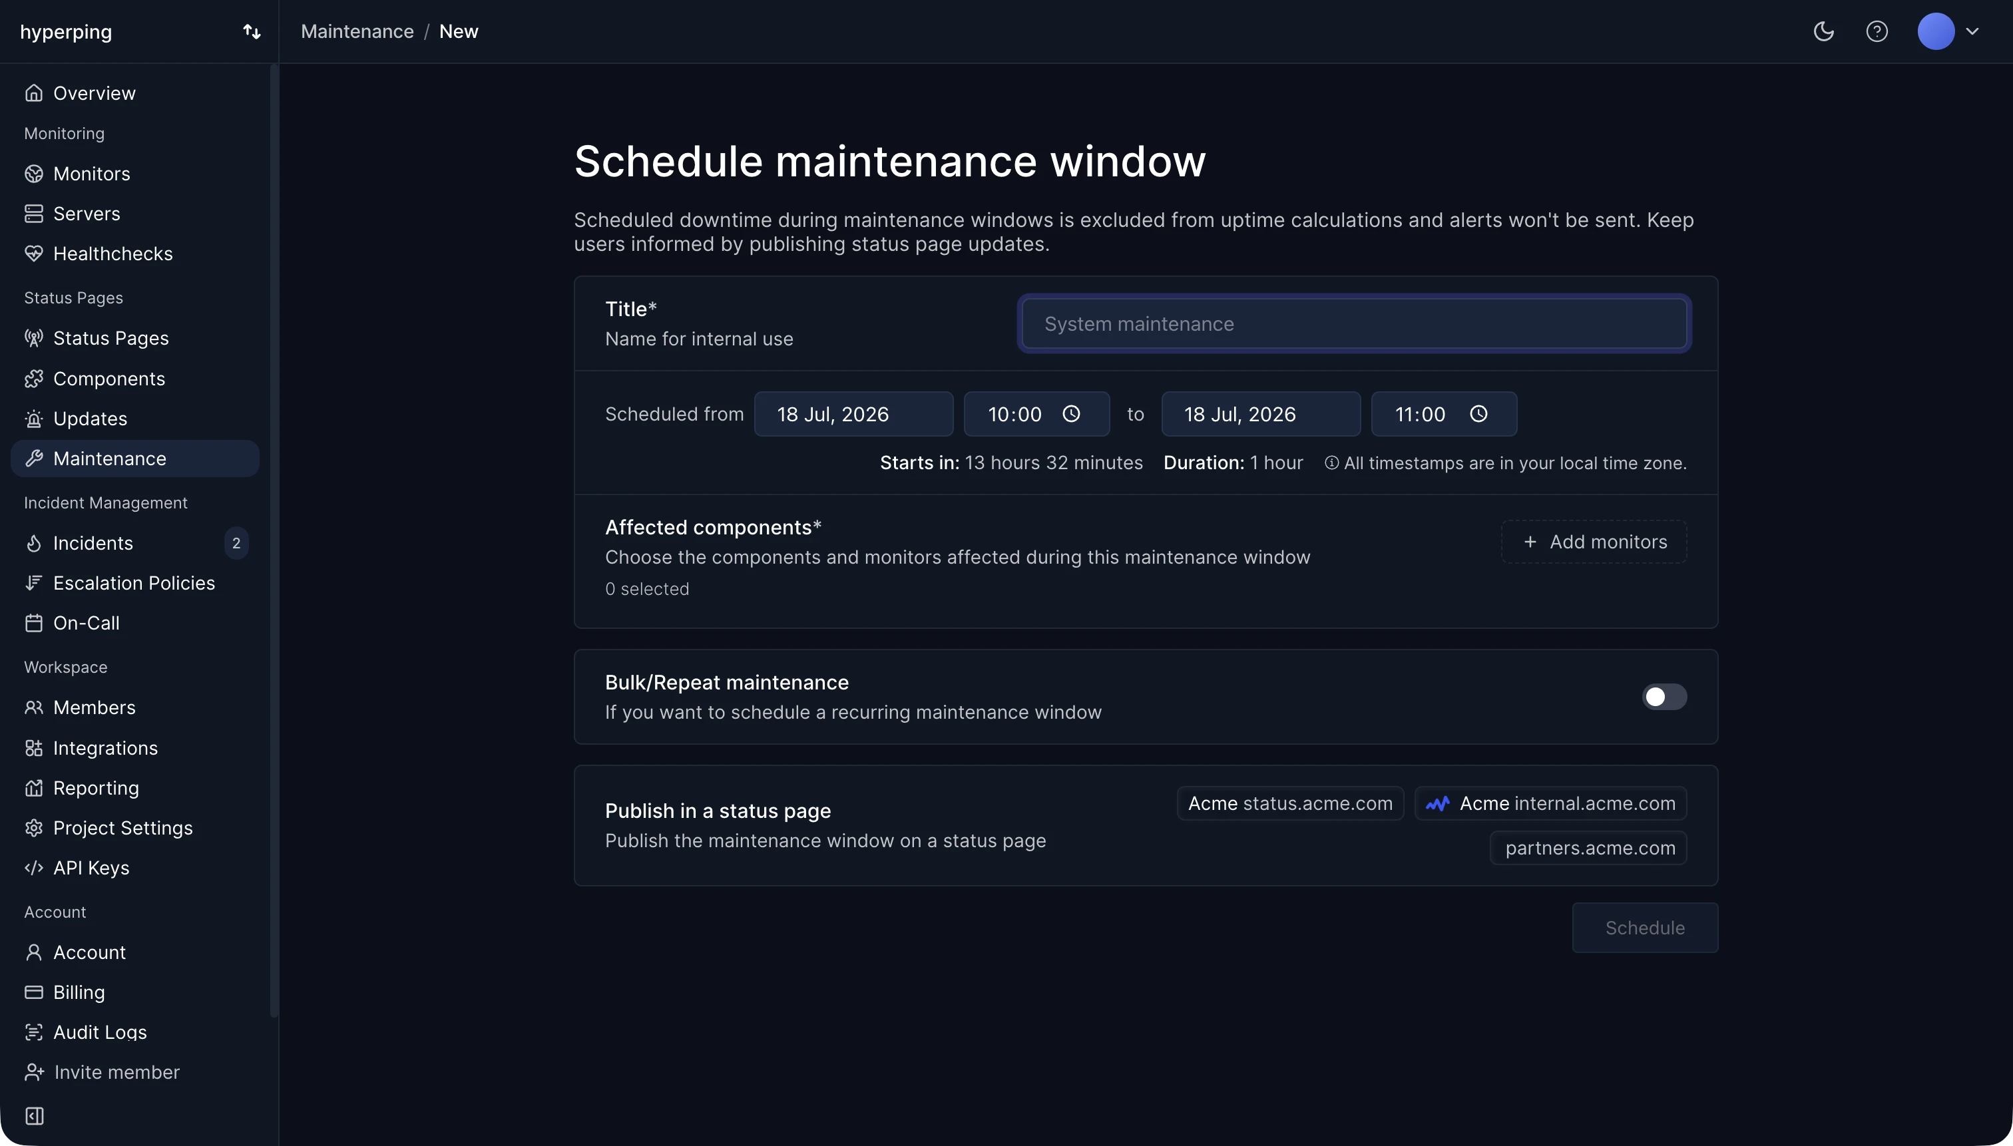Screen dimensions: 2013x1146
Task: Go to Overview in sidebar
Action: [x=135, y=93]
